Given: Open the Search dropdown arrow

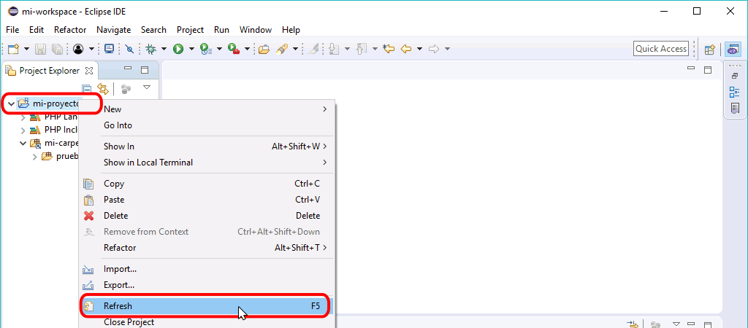Looking at the screenshot, I should click(x=295, y=49).
